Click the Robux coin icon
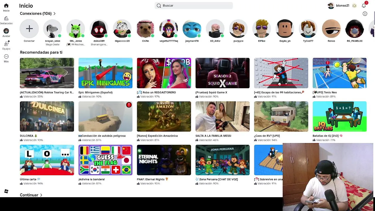The height and width of the screenshot is (211, 375). [354, 6]
